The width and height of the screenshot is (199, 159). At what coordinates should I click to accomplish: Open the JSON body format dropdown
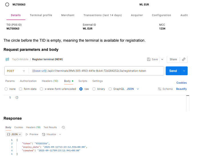133,89
